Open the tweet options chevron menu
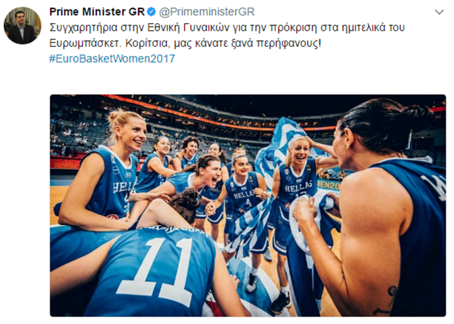 point(439,12)
